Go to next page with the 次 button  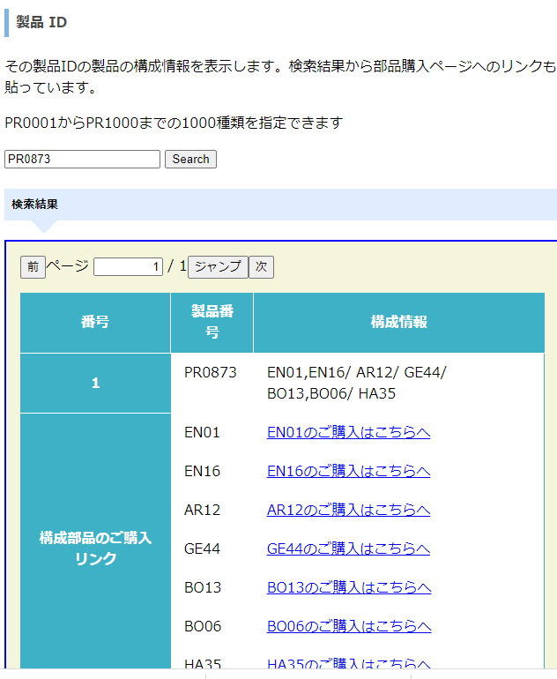point(261,266)
